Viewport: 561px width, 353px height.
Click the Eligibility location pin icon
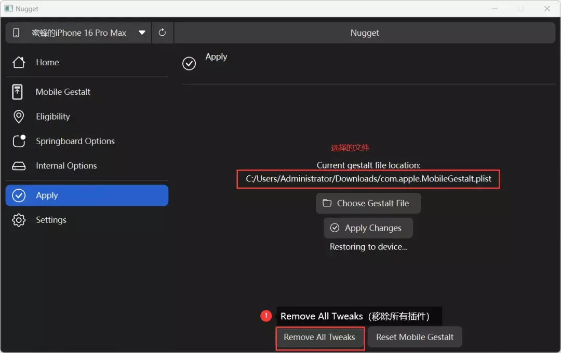(19, 117)
